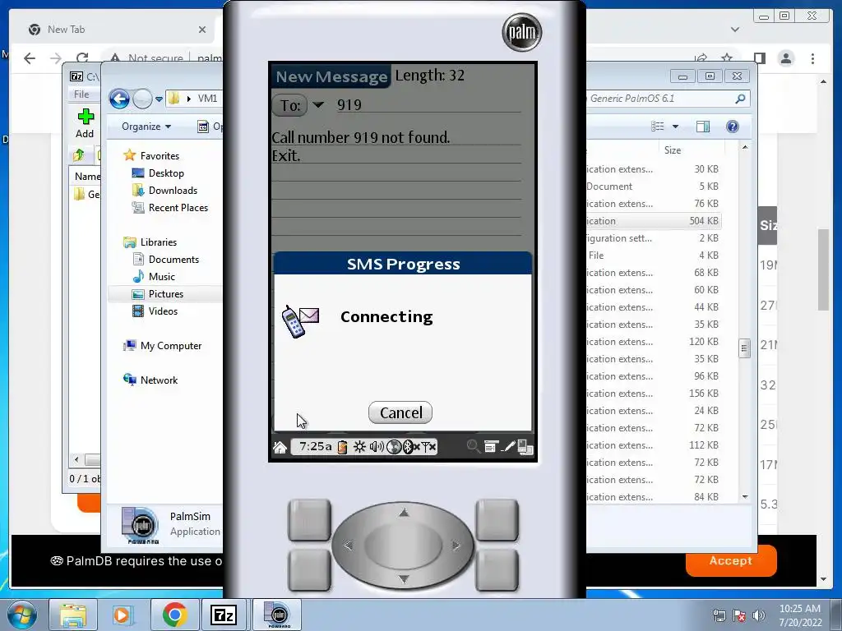Tap the antenna signal icon in Palm status bar
Viewport: 842px width, 631px height.
(428, 447)
